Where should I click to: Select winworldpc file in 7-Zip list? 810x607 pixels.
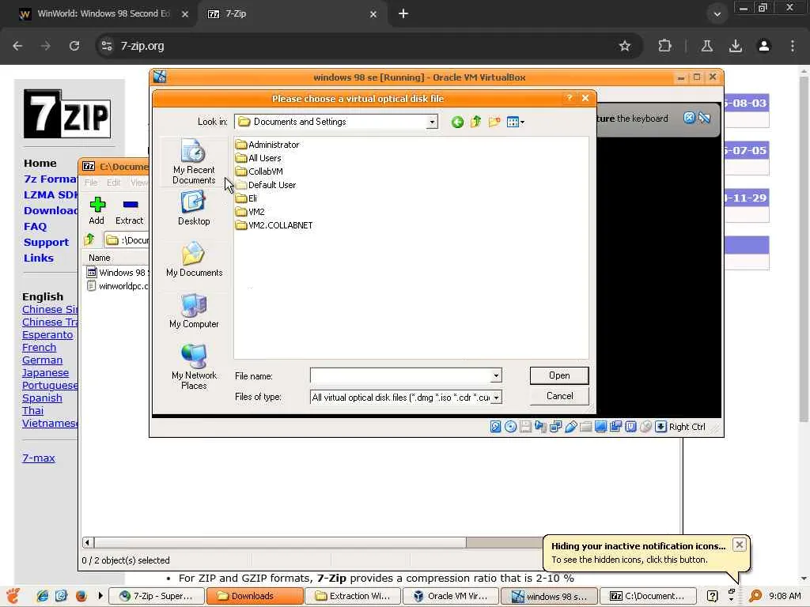click(118, 286)
